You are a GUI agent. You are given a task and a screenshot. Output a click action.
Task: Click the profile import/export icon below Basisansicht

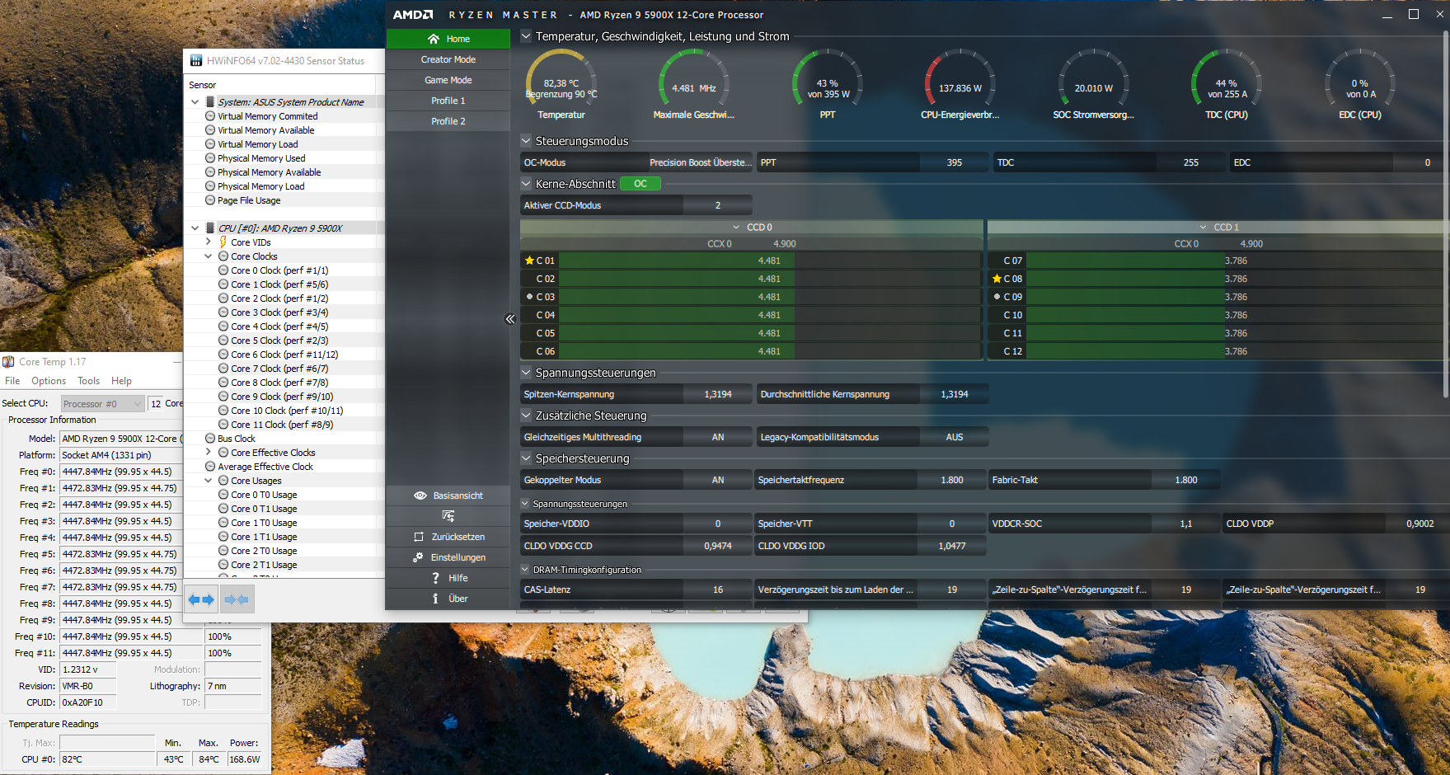[448, 516]
